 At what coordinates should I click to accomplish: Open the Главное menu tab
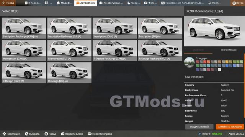point(33,3)
